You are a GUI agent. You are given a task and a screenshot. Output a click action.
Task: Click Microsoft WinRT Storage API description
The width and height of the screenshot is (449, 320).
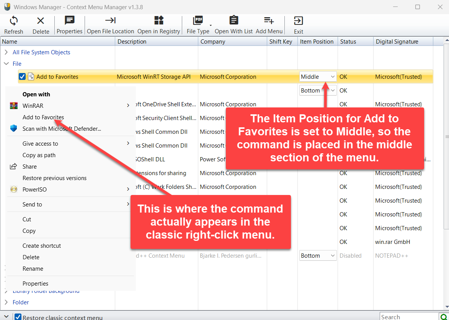pos(153,76)
